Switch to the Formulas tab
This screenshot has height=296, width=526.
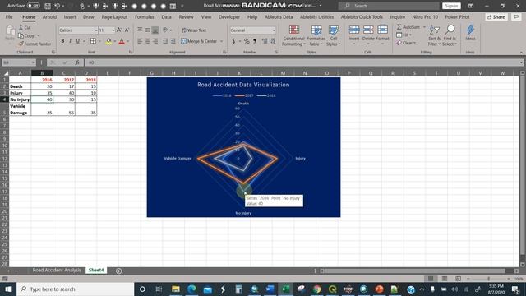pos(145,16)
